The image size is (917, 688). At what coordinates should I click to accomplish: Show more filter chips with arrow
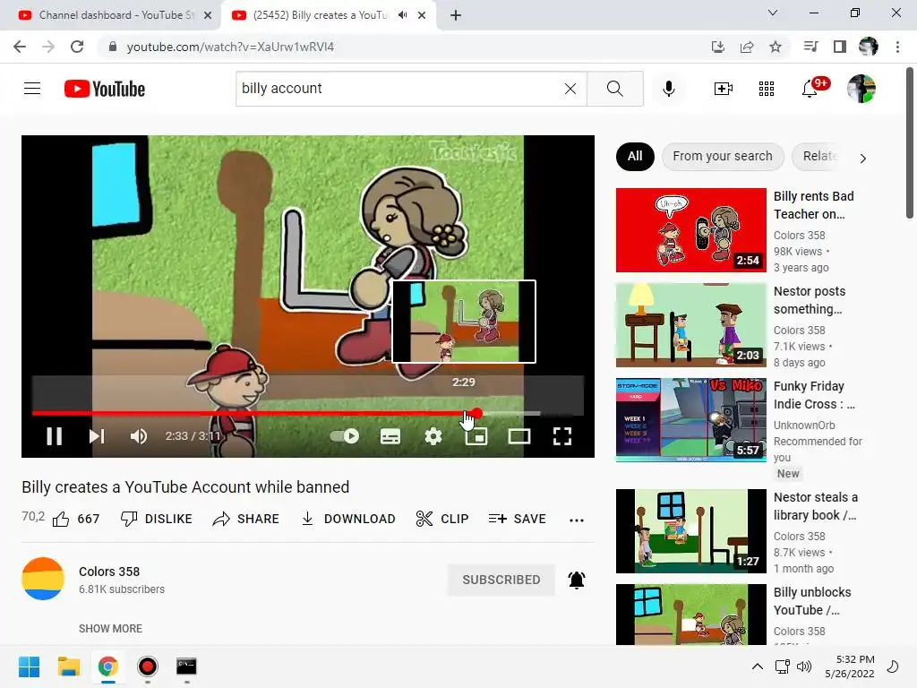coord(862,159)
